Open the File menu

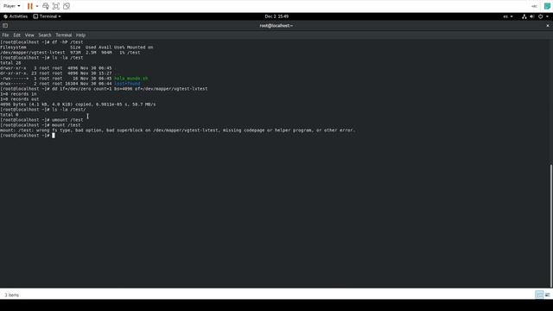(5, 35)
